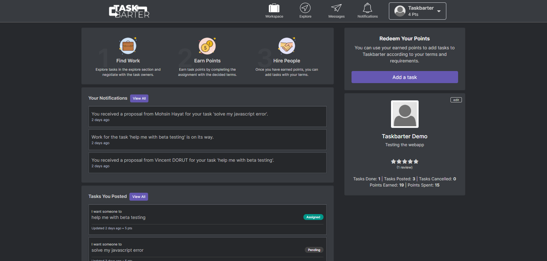View all tasks you posted
The width and height of the screenshot is (547, 261).
click(x=139, y=197)
